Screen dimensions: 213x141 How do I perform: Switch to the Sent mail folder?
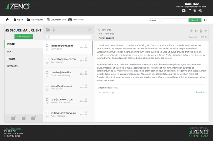(10, 52)
